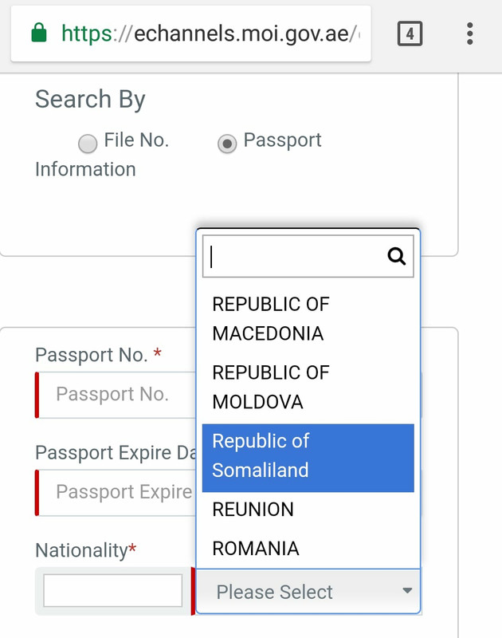Select the highlighted Republic of Somaliland option
This screenshot has width=502, height=638.
[308, 458]
